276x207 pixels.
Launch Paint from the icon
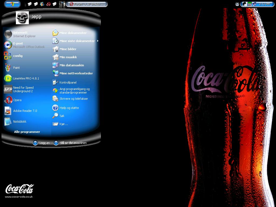tap(8, 67)
